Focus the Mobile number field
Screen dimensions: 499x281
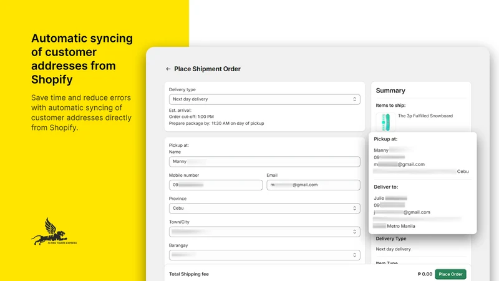coord(216,185)
